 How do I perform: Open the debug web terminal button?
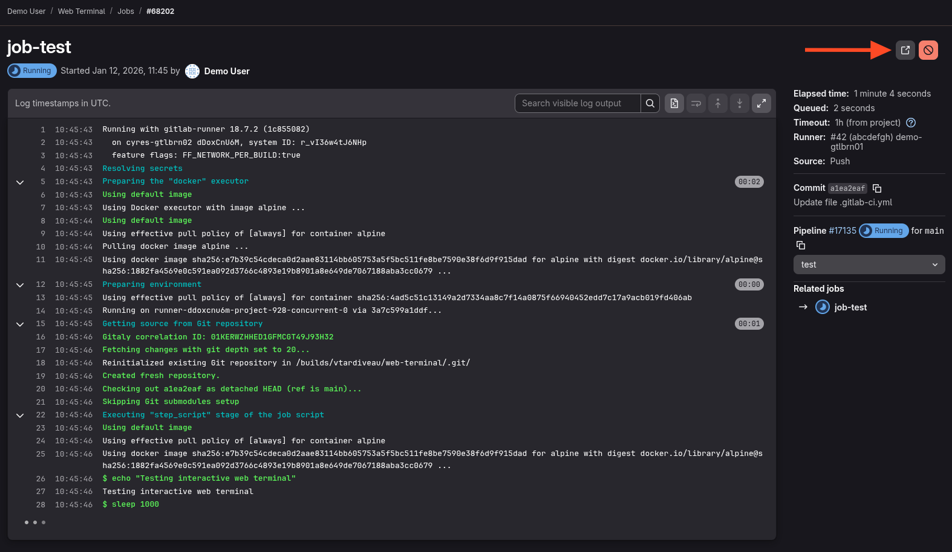[905, 50]
